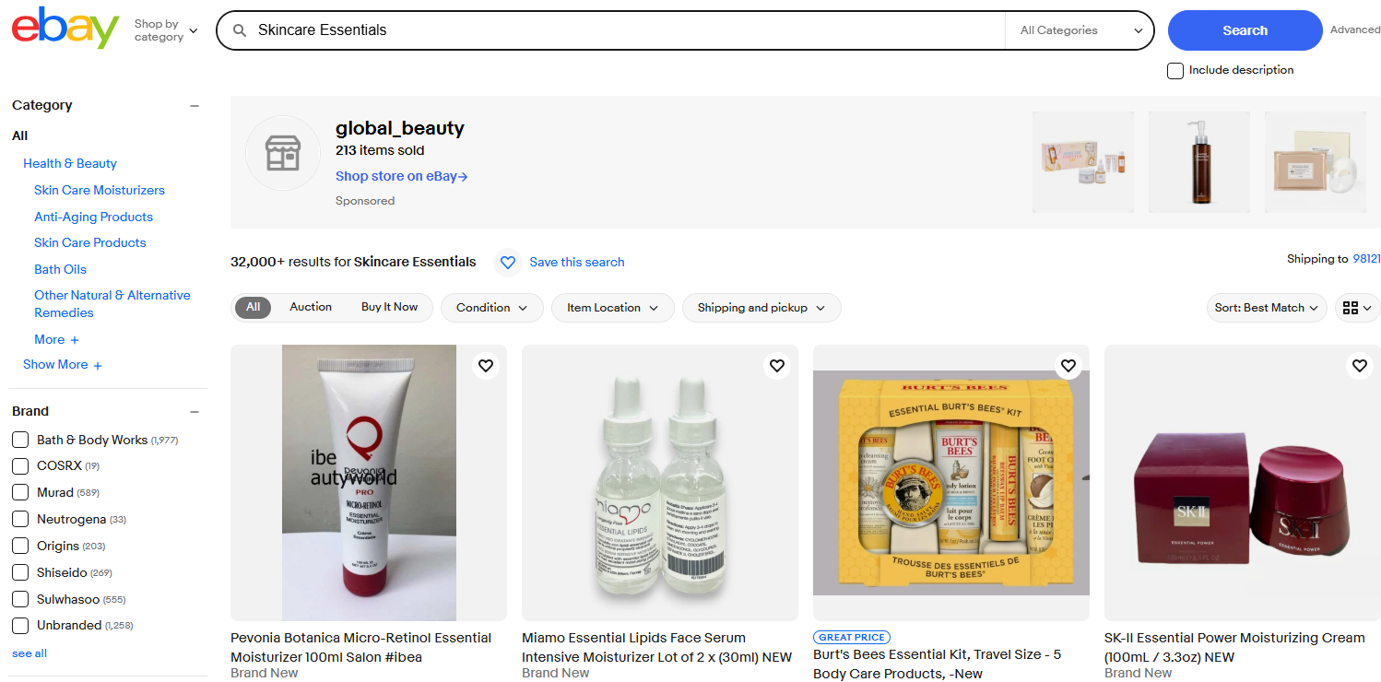Viewport: 1381px width, 682px height.
Task: Select the Shiseido brand checkbox
Action: pos(19,572)
